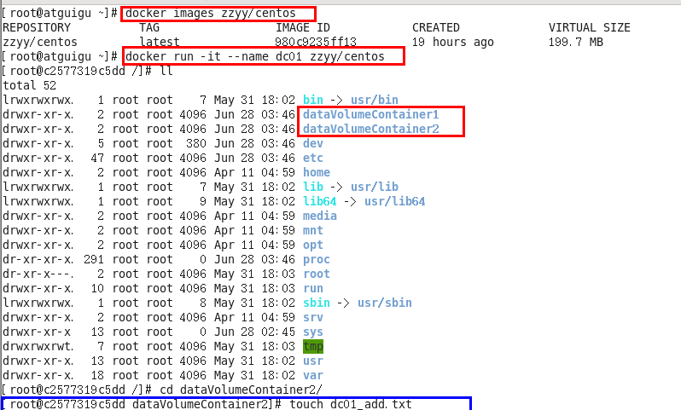Click the 'opt' directory name

(x=313, y=245)
